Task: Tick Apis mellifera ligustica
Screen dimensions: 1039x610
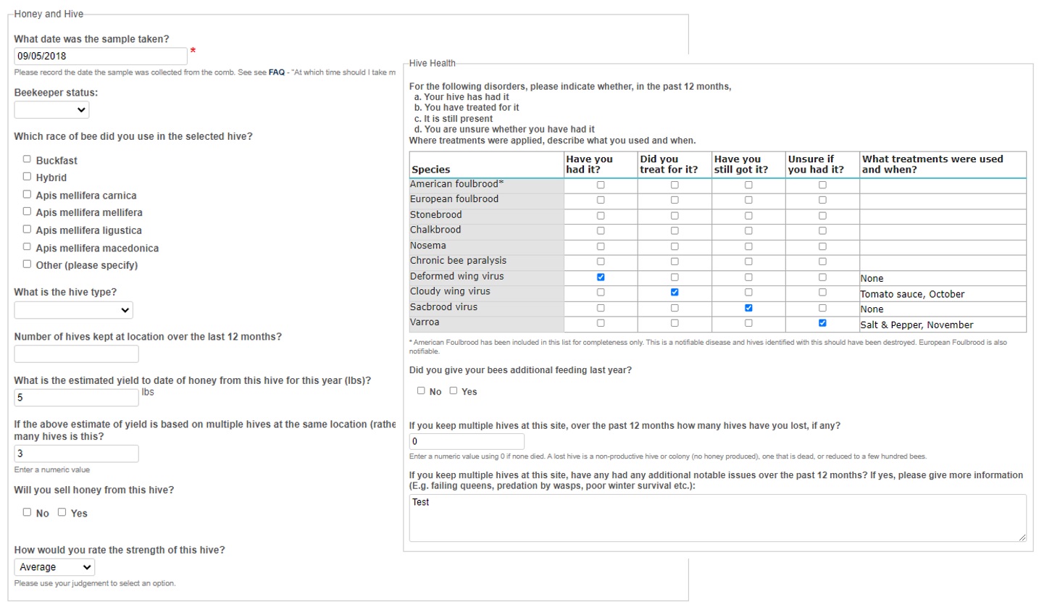Action: pyautogui.click(x=27, y=229)
